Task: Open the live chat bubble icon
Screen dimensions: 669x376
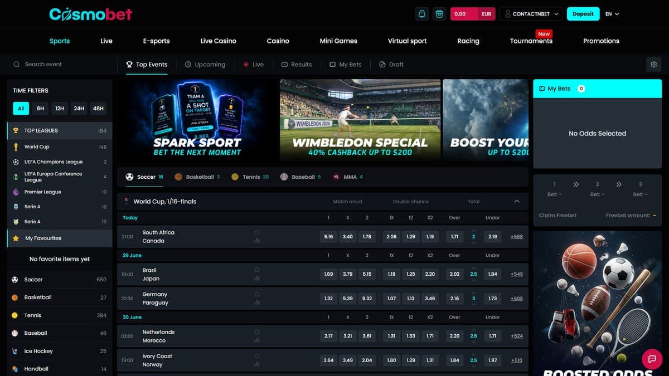Action: [x=652, y=358]
